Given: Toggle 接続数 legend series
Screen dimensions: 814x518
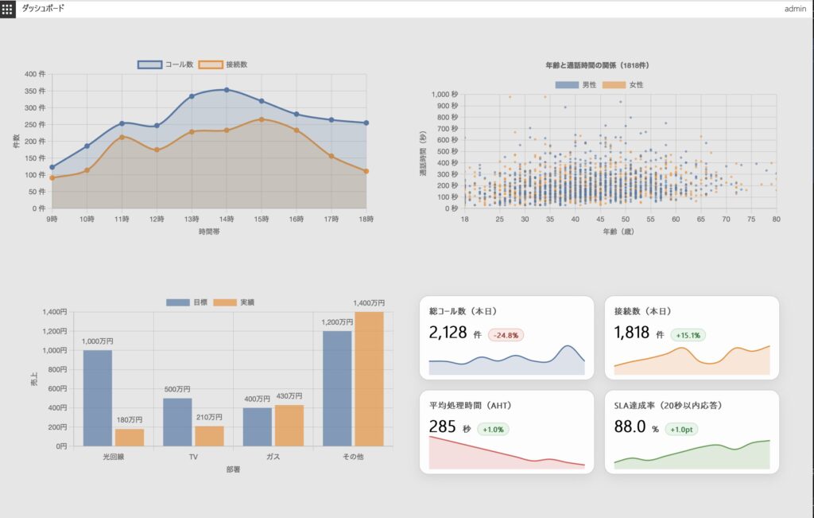Looking at the screenshot, I should click(227, 64).
